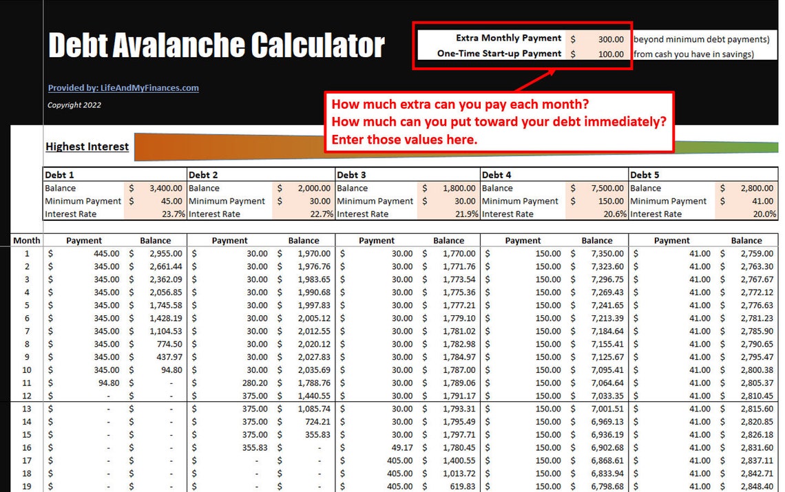Select the month 12 row number cell
This screenshot has width=785, height=492.
pyautogui.click(x=26, y=396)
